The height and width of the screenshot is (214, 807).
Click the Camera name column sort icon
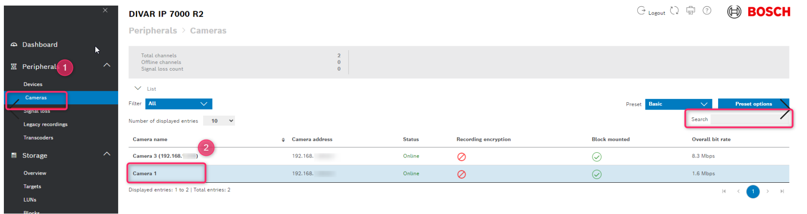click(x=283, y=140)
